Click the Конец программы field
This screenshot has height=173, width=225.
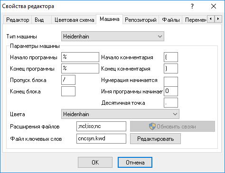point(80,68)
